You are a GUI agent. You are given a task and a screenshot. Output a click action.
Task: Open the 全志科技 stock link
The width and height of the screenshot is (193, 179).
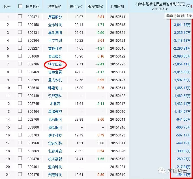[x=55, y=25]
